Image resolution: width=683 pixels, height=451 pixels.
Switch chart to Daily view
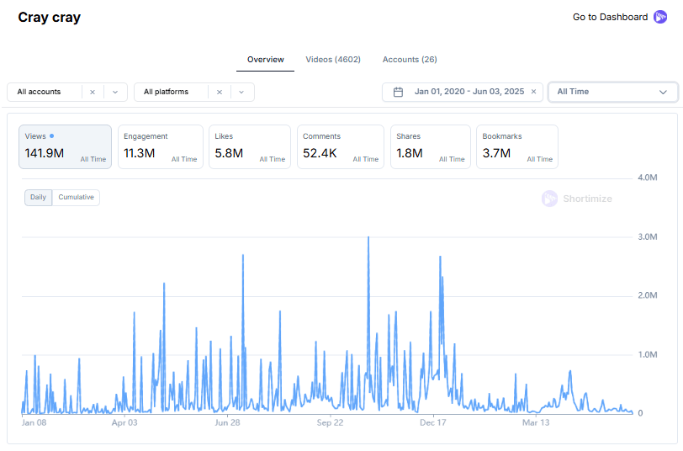[x=38, y=197]
